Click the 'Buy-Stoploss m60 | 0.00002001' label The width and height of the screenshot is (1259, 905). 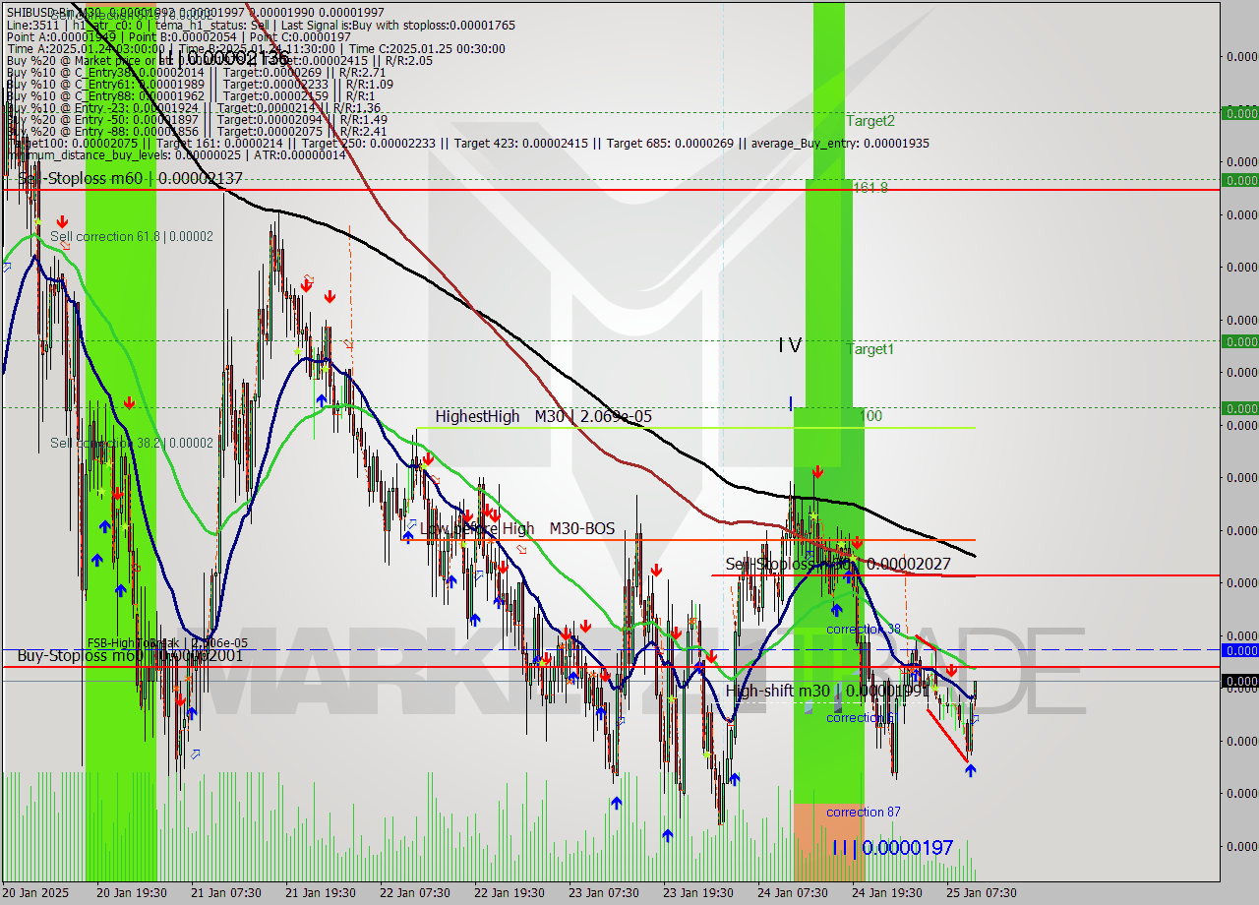pos(130,654)
